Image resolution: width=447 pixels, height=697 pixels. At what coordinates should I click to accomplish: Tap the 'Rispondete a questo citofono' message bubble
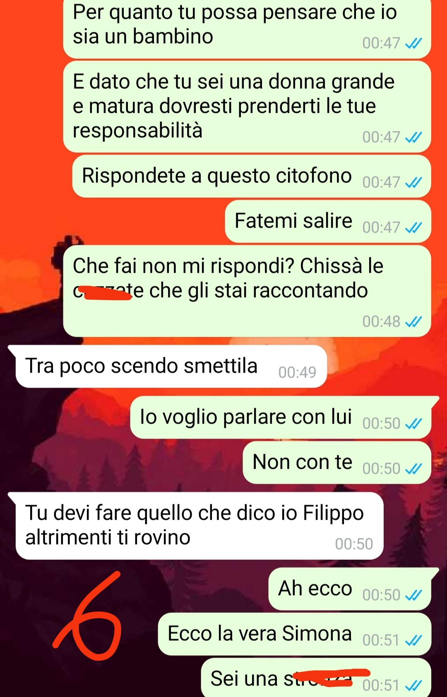click(x=252, y=176)
